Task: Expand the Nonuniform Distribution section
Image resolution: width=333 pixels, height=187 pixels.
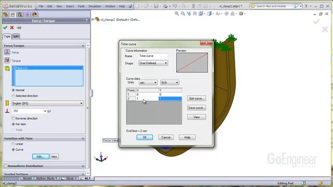Action: 83,166
